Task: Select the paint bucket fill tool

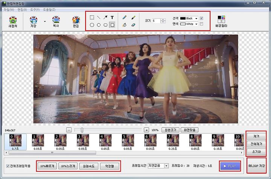Action: point(125,25)
